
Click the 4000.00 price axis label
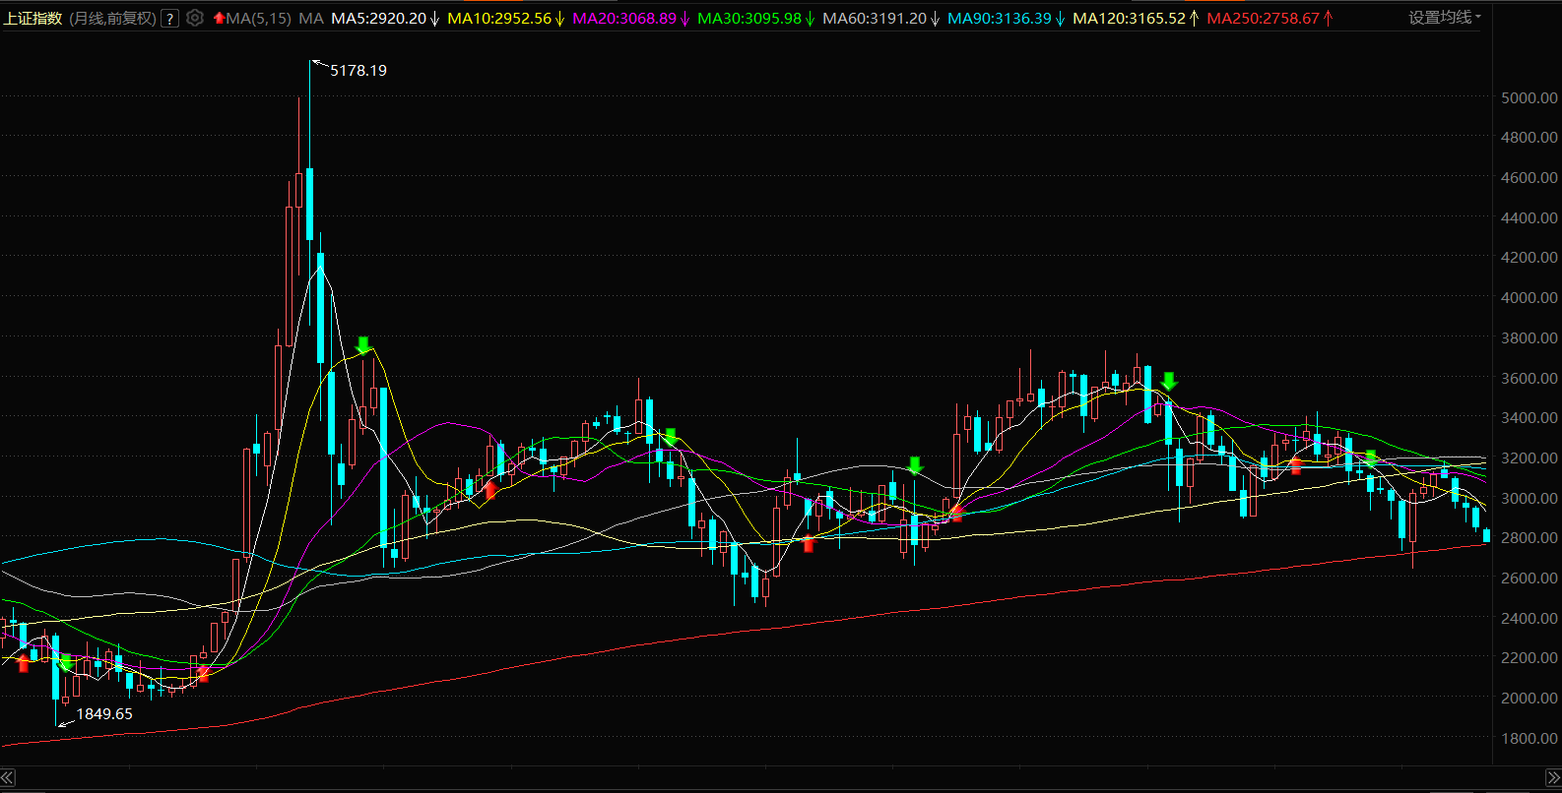point(1529,297)
